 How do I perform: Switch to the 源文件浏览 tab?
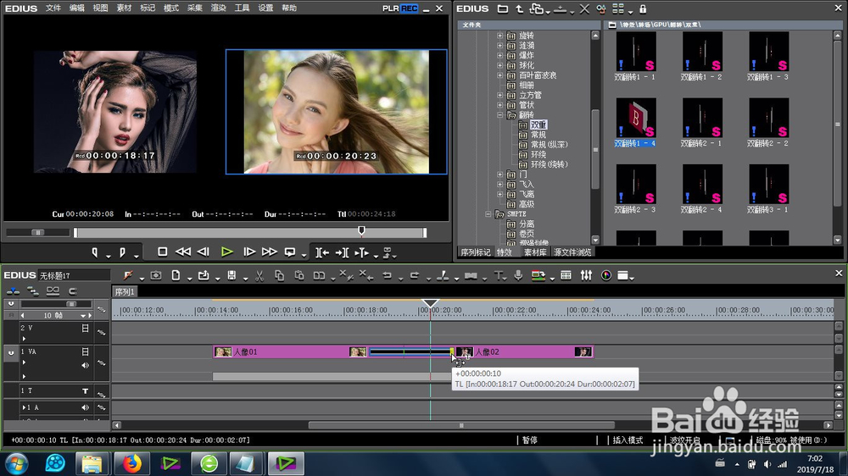[572, 252]
